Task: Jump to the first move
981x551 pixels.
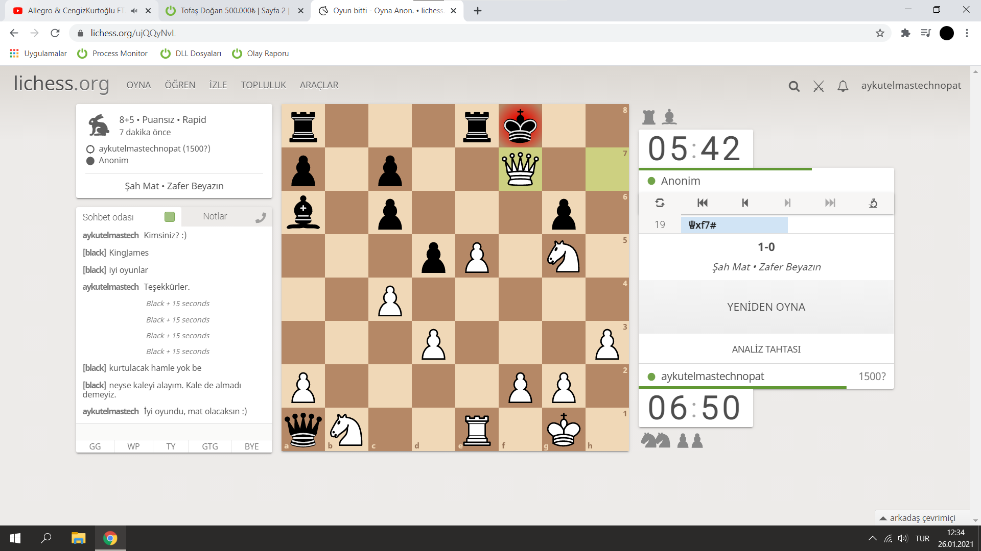Action: point(703,203)
